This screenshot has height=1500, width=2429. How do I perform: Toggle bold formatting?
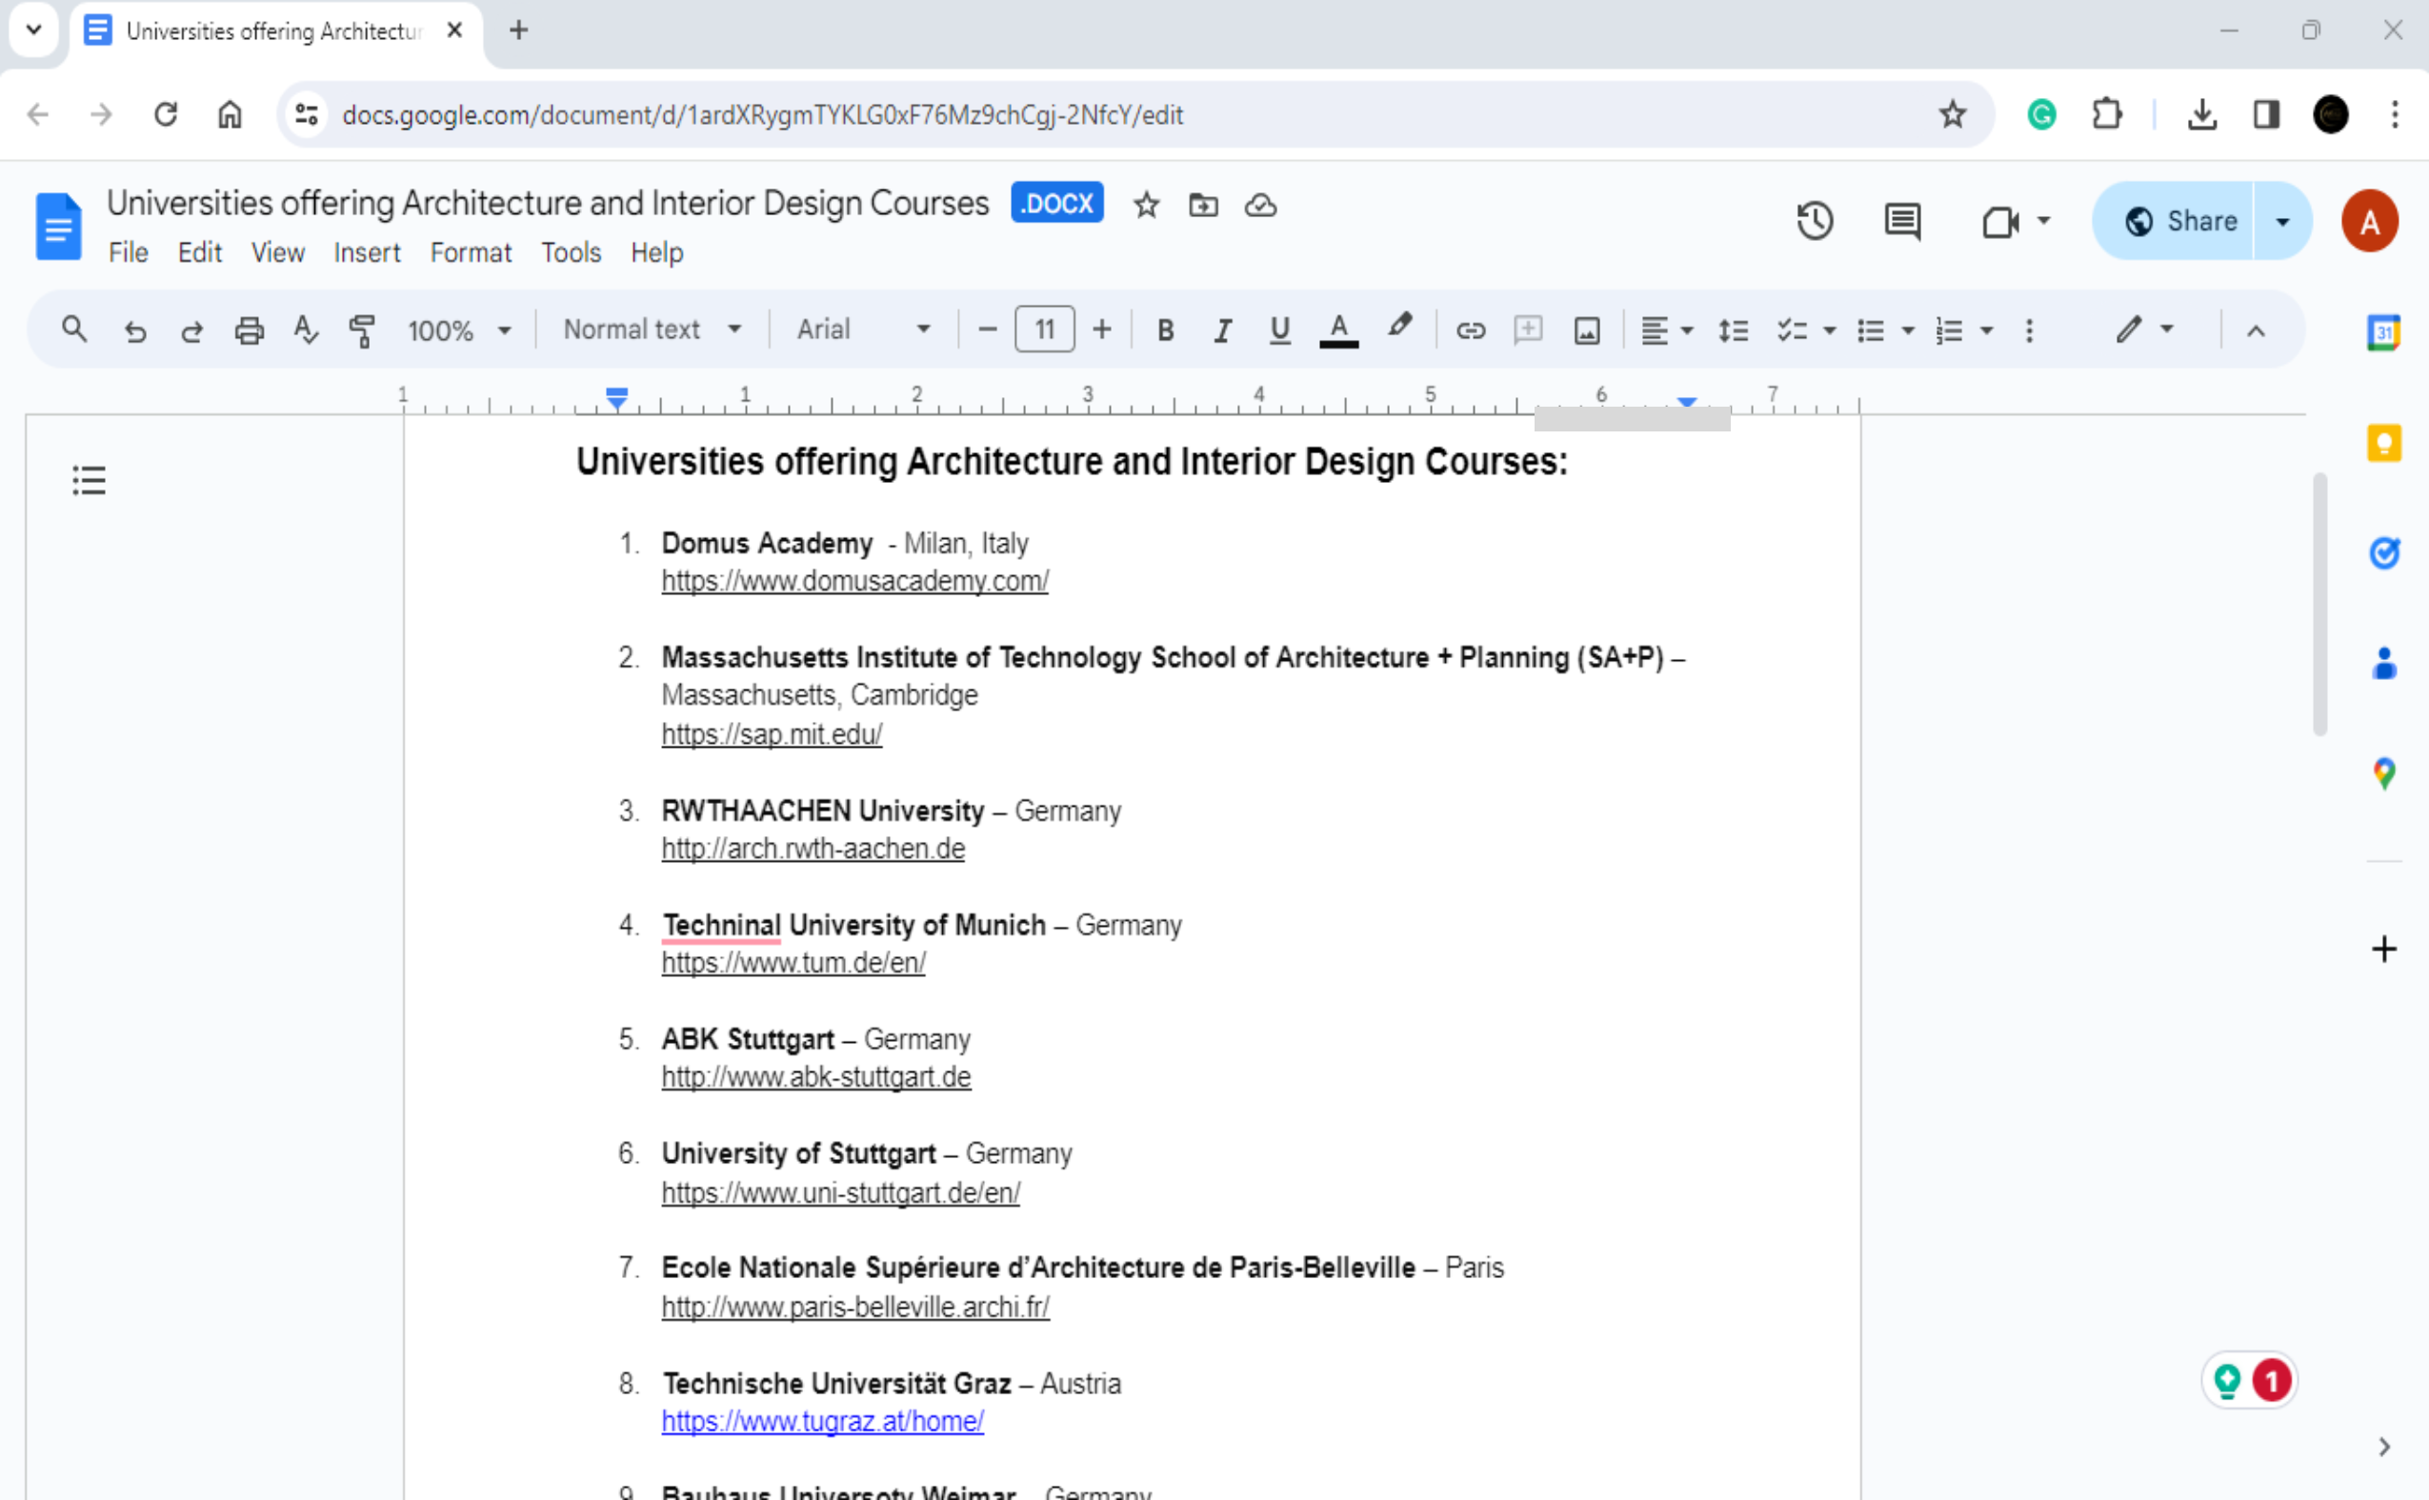(x=1166, y=330)
